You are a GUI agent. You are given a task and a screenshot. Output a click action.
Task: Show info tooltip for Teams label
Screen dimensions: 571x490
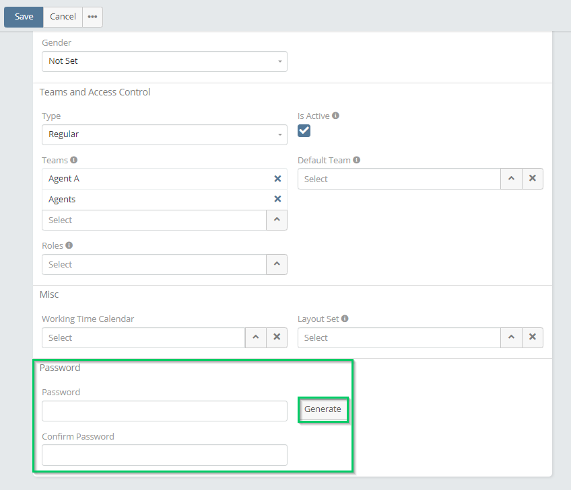coord(74,160)
